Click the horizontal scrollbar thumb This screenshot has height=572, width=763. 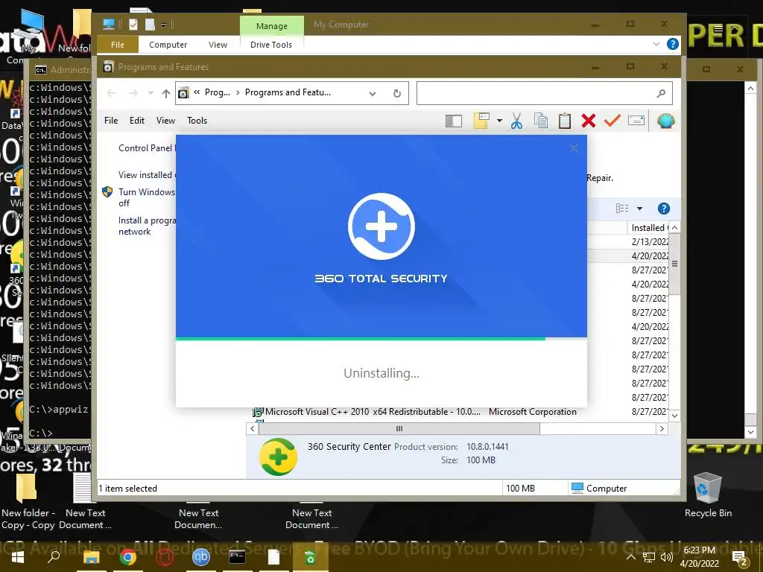click(x=399, y=428)
